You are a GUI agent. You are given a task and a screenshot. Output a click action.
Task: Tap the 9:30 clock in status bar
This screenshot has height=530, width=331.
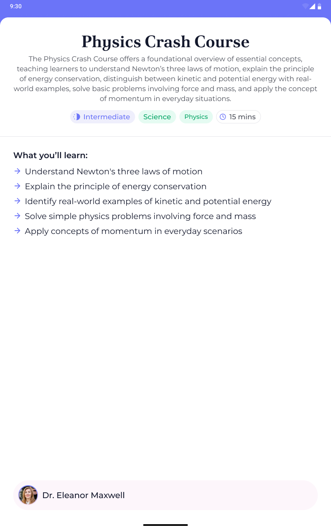[16, 6]
